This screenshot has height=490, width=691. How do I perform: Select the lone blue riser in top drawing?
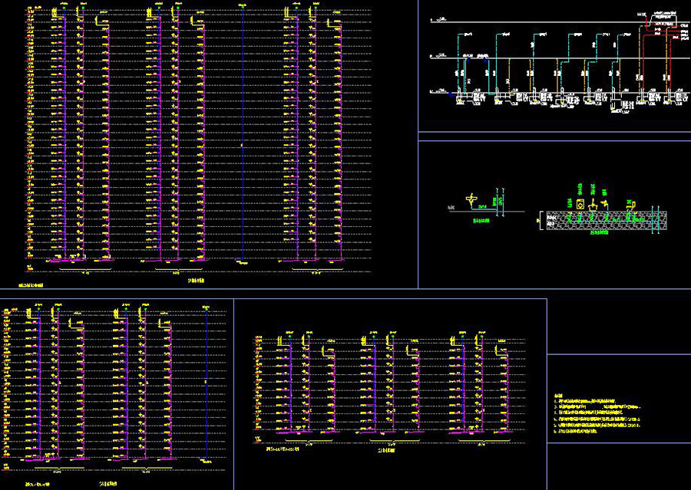[243, 138]
